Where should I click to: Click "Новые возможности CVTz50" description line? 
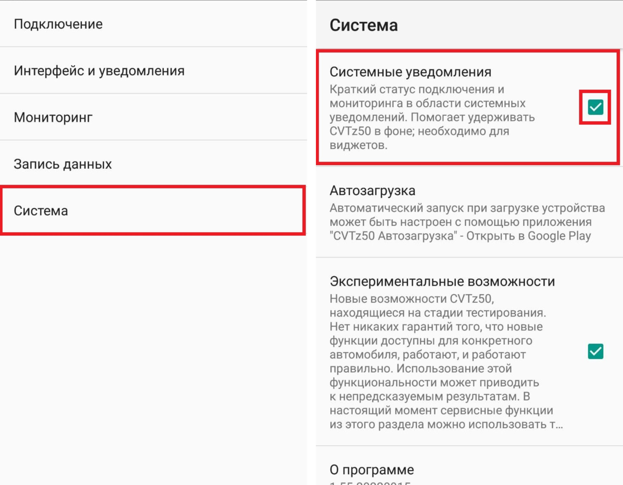(411, 299)
